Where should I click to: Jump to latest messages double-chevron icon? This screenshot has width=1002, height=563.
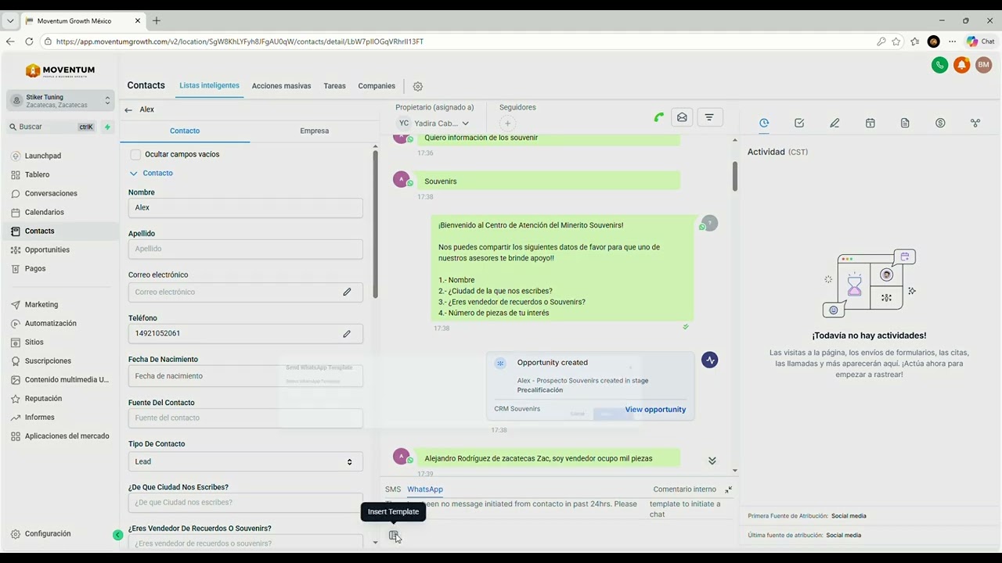712,461
